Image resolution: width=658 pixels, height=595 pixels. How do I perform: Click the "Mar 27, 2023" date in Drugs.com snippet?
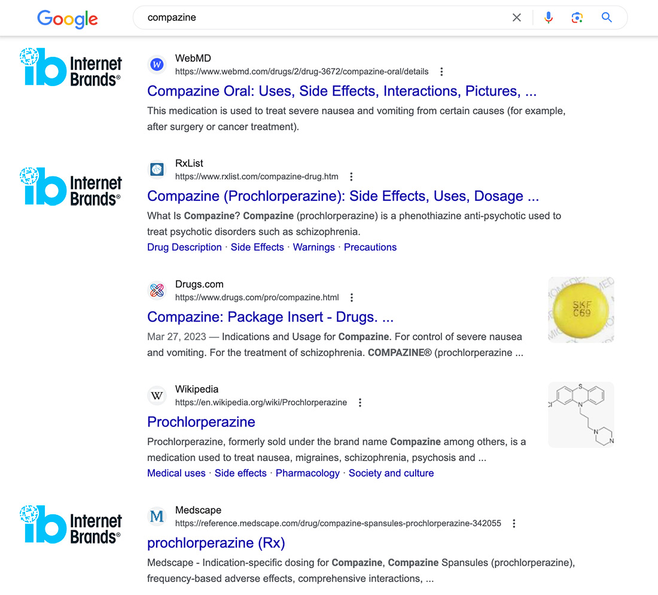(176, 337)
